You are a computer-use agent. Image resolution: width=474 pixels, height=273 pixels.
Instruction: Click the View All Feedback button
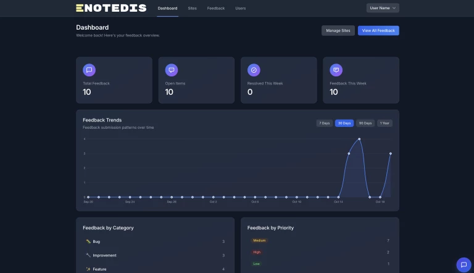[378, 30]
